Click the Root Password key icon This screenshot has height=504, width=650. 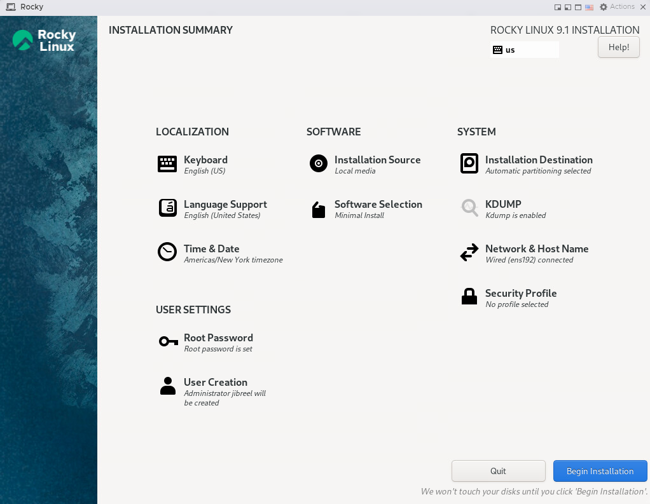pyautogui.click(x=169, y=341)
